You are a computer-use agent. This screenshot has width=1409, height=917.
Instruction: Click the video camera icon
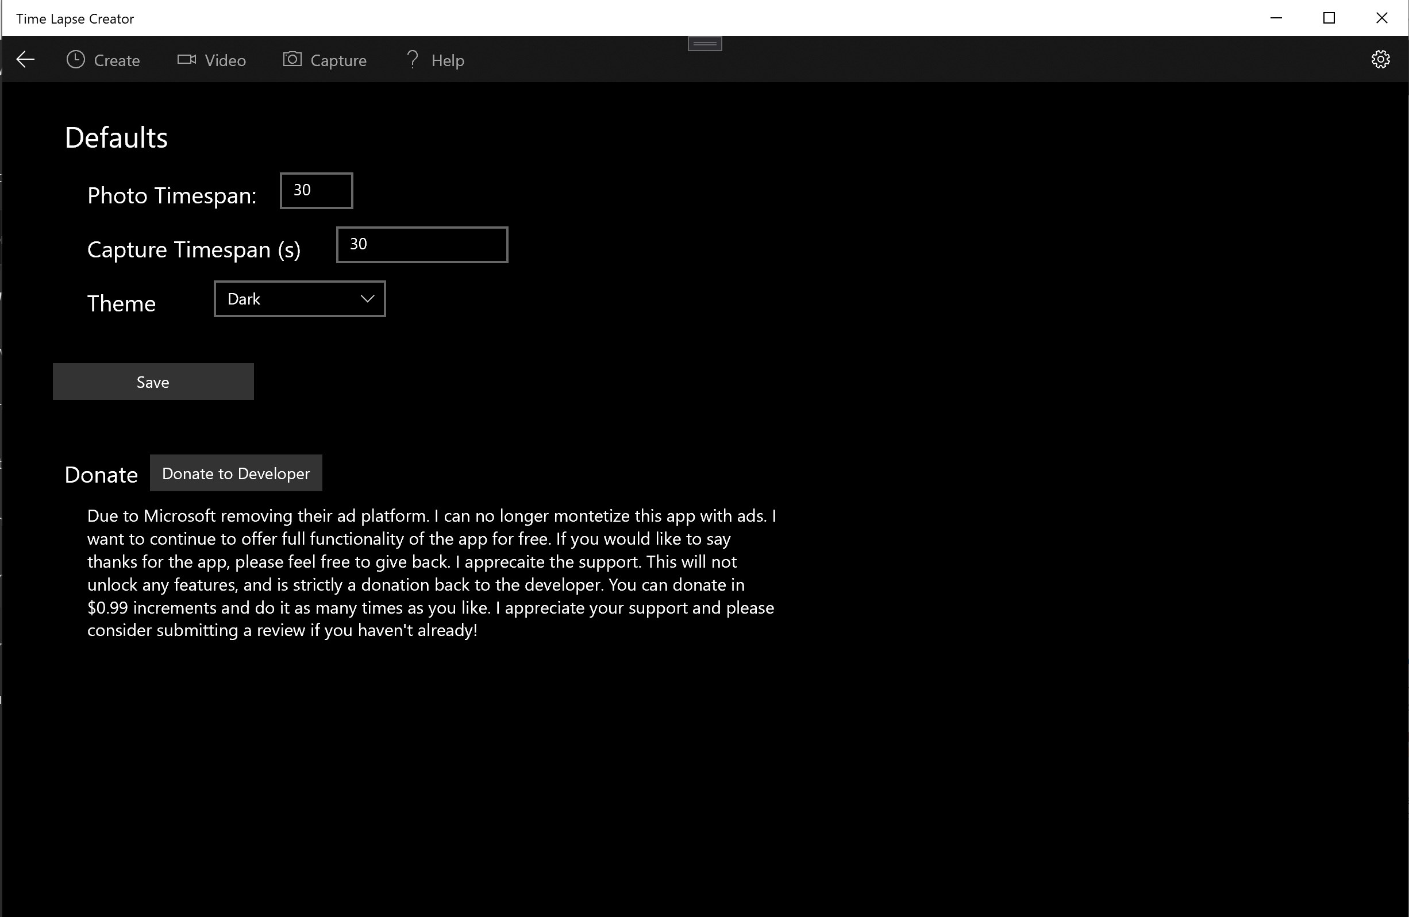coord(187,60)
